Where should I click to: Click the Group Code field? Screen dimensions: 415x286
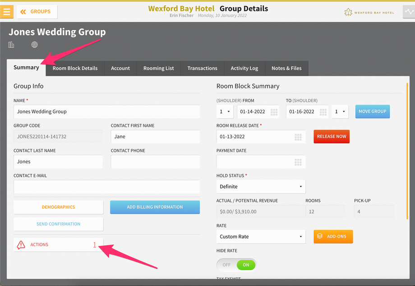[x=58, y=136]
